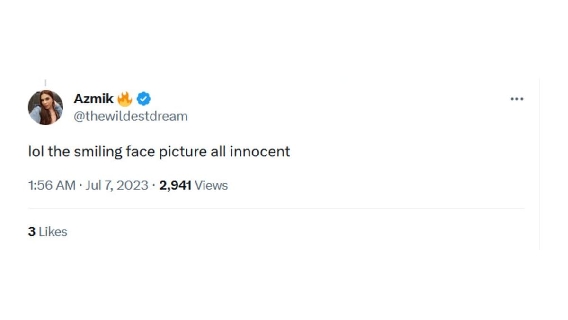The height and width of the screenshot is (320, 568).
Task: Click the divider line above Likes
Action: (x=276, y=208)
